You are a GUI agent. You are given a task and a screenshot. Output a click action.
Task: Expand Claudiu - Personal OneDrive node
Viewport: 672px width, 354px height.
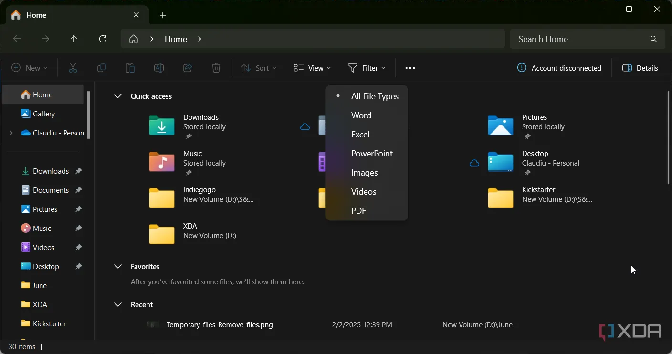(x=11, y=133)
